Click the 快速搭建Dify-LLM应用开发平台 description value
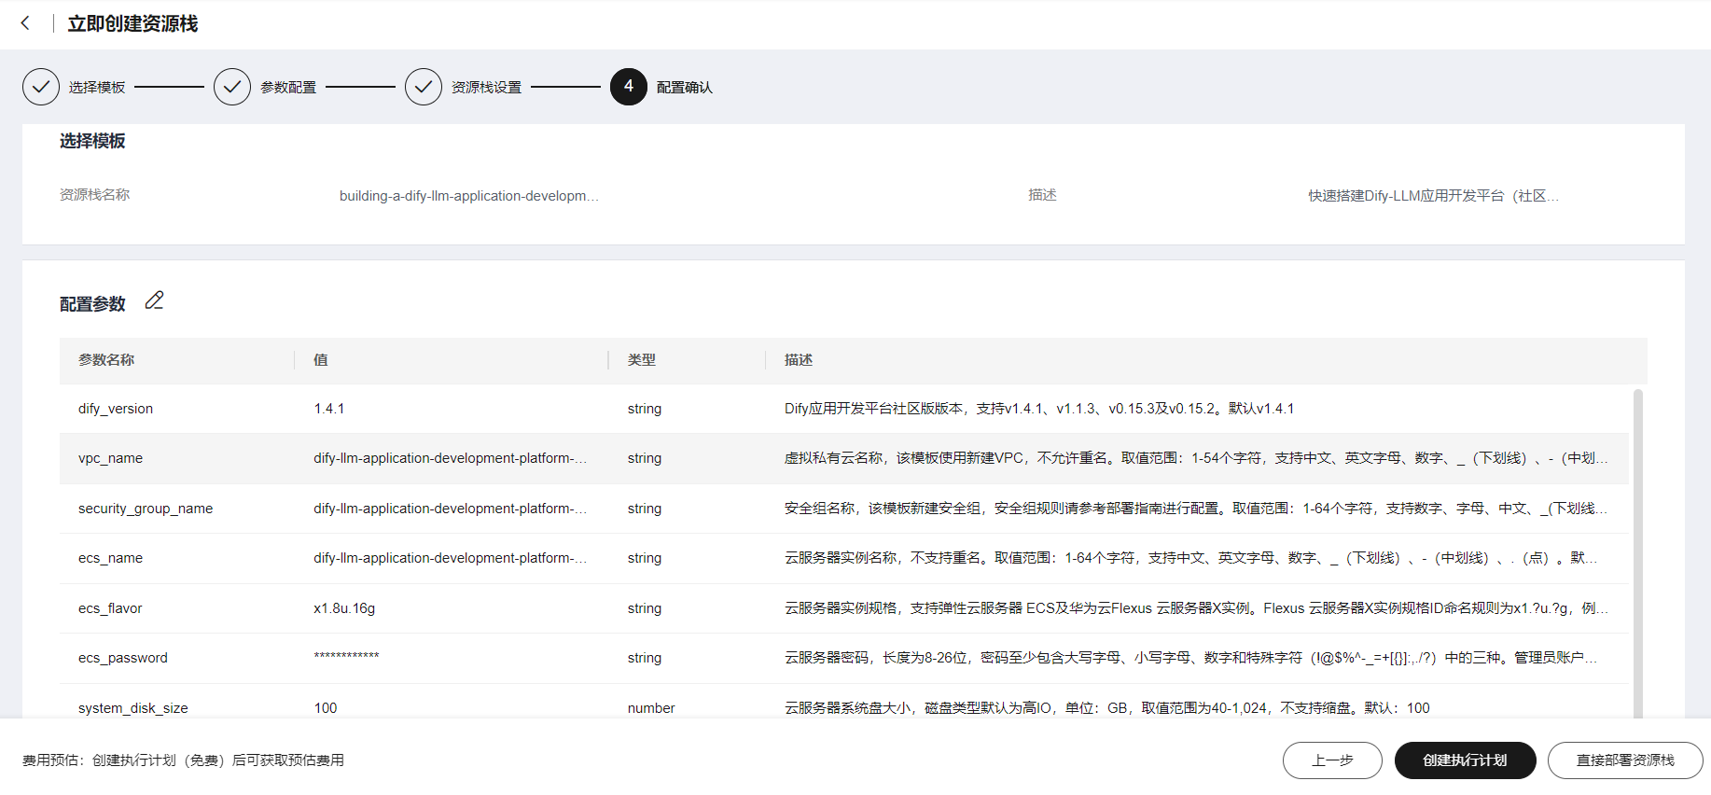Screen dimensions: 1711x795 (x=1433, y=196)
